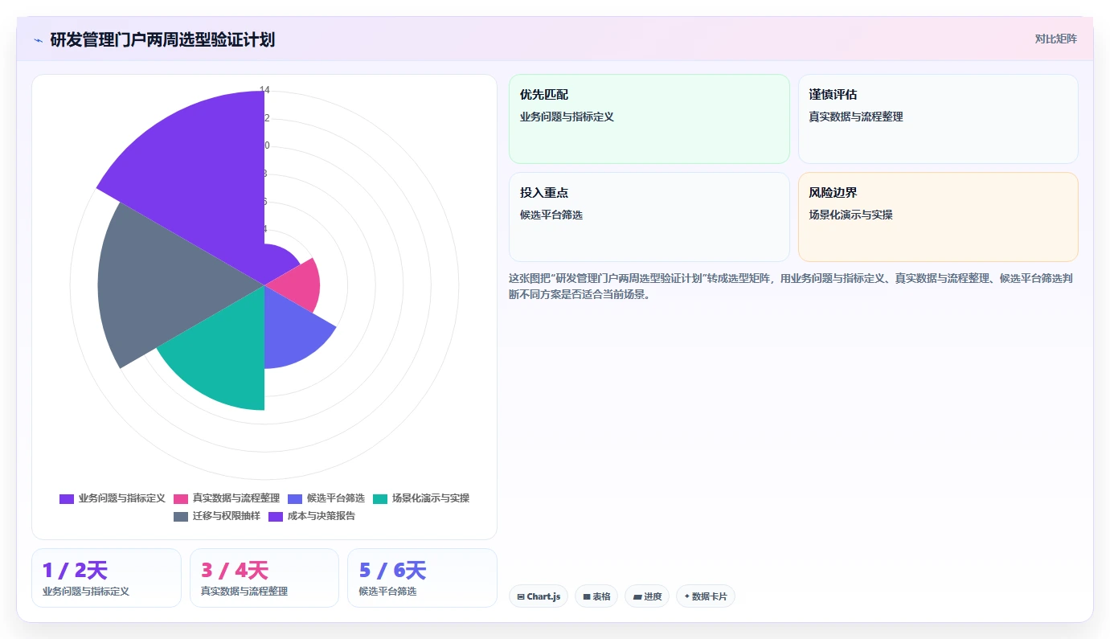Toggle 成本与决策报告 legend swatch
The height and width of the screenshot is (639, 1110).
(x=276, y=516)
